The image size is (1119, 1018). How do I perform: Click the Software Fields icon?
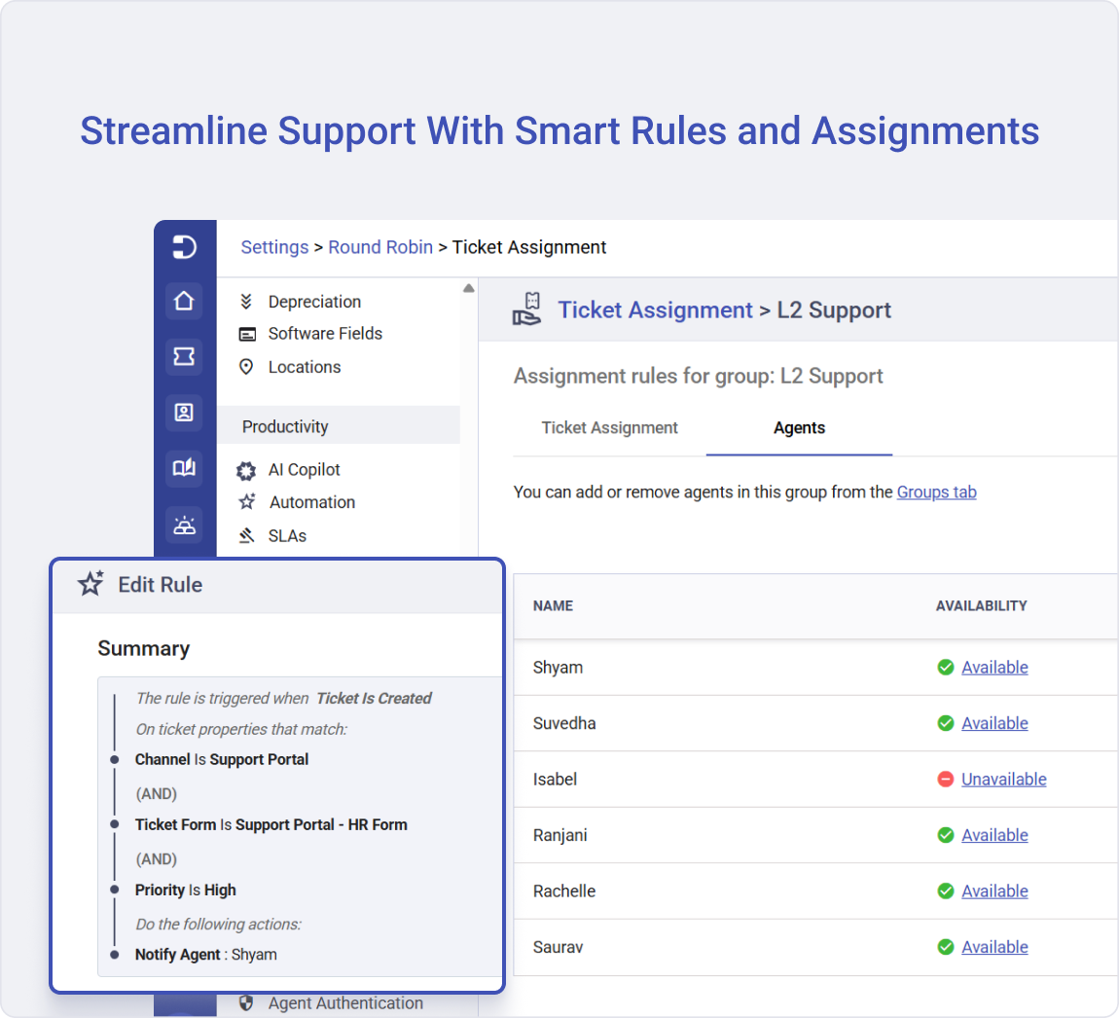point(247,334)
